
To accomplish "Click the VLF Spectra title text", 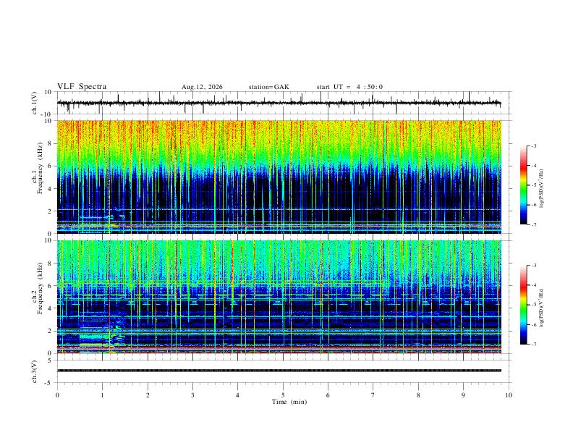I will point(82,87).
